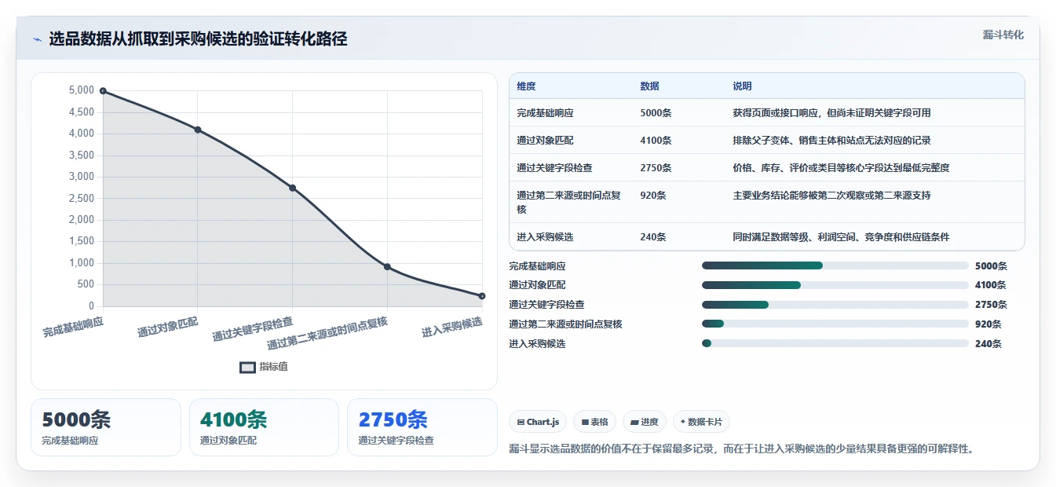This screenshot has height=487, width=1056.
Task: Click the page title 选品数据从抓取到采购候选的验证转化路径
Action: (x=198, y=38)
